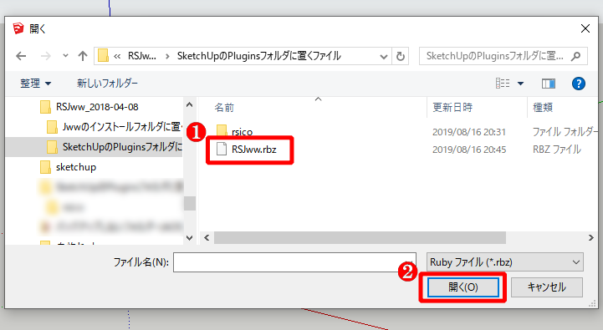Click the SketchUp logo in title bar
Screen dimensions: 603x330
pyautogui.click(x=18, y=28)
